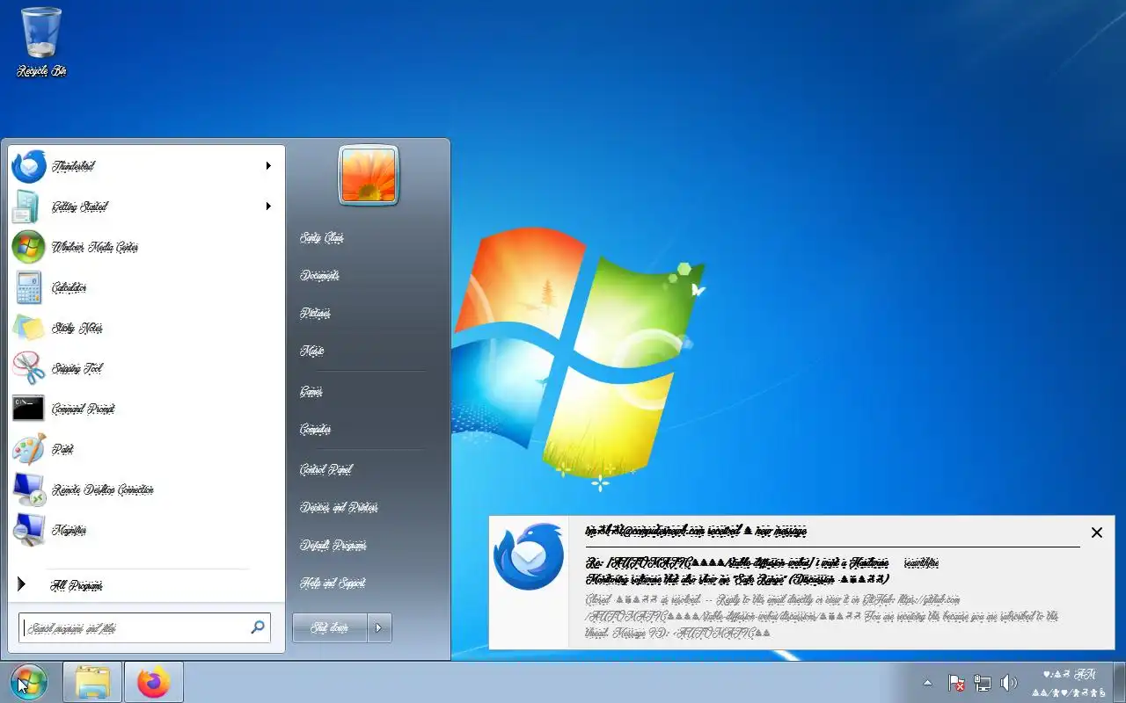The image size is (1126, 703).
Task: Open Command Prompt
Action: point(146,409)
